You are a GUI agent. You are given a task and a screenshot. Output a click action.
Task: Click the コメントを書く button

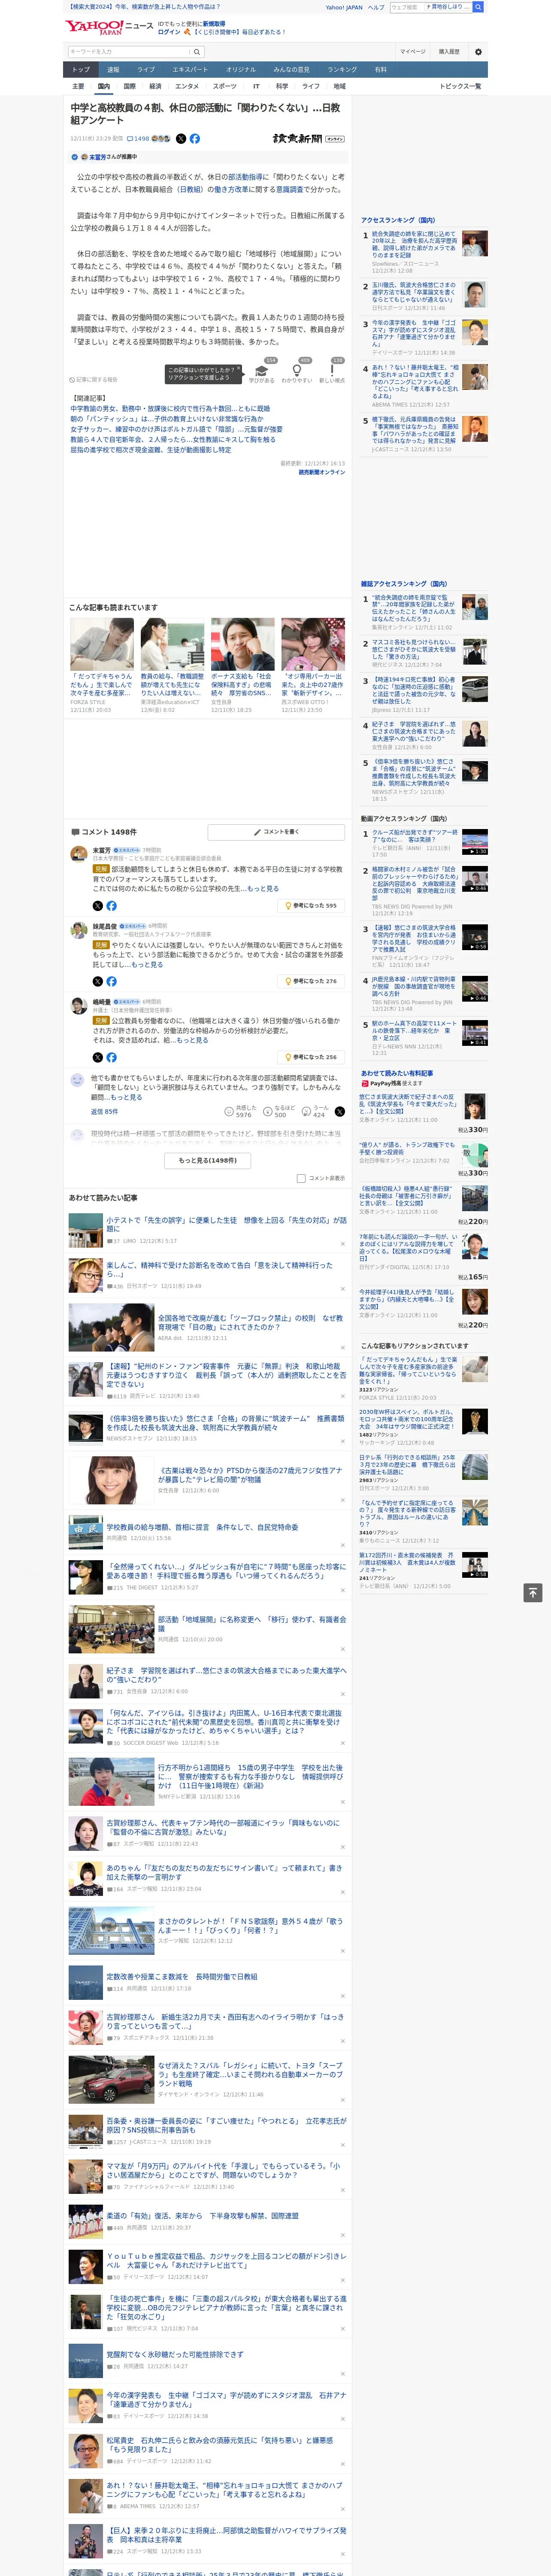276,832
